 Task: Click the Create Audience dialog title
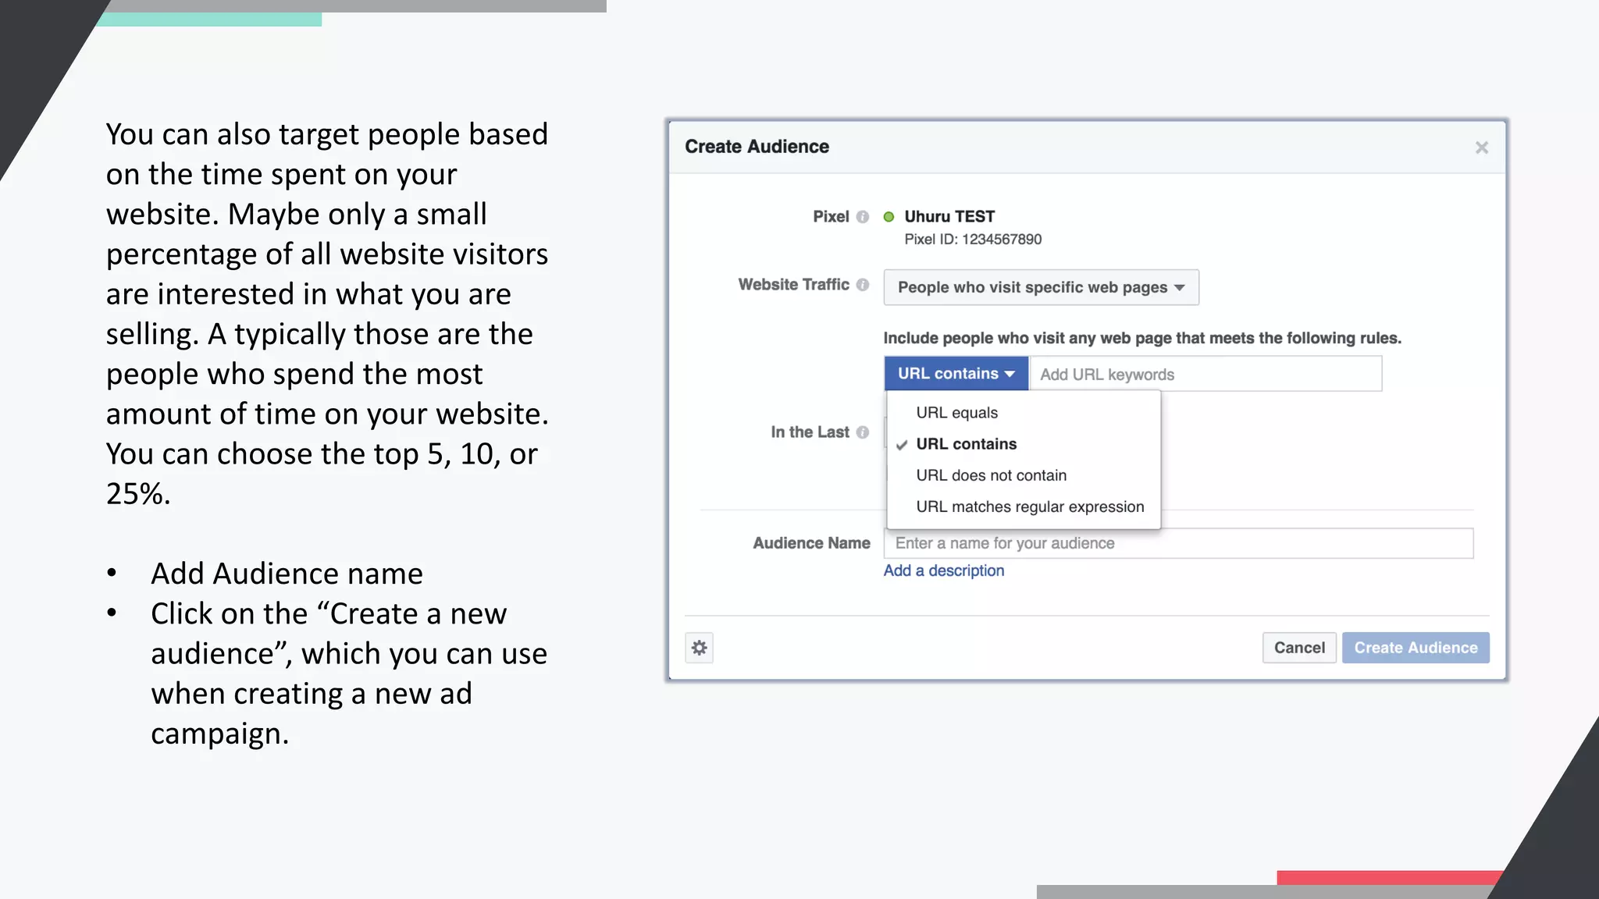(x=757, y=147)
